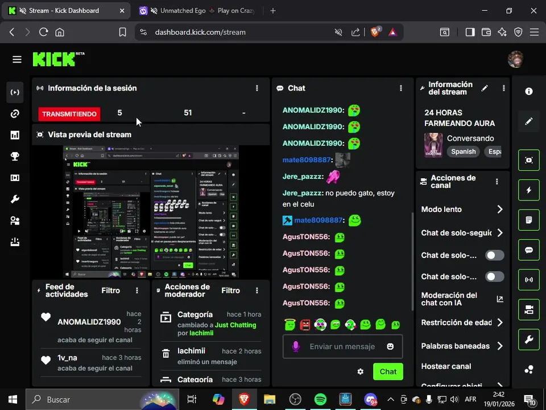Reload the page in browser
Viewport: 546px width, 410px height.
click(44, 32)
